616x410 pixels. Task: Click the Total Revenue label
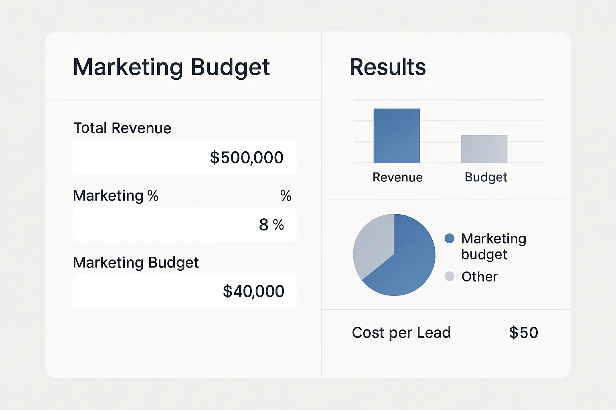[x=122, y=128]
